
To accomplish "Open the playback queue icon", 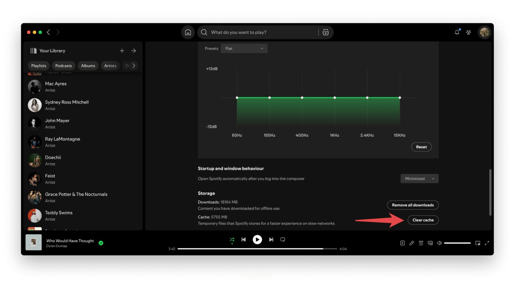I will click(421, 243).
